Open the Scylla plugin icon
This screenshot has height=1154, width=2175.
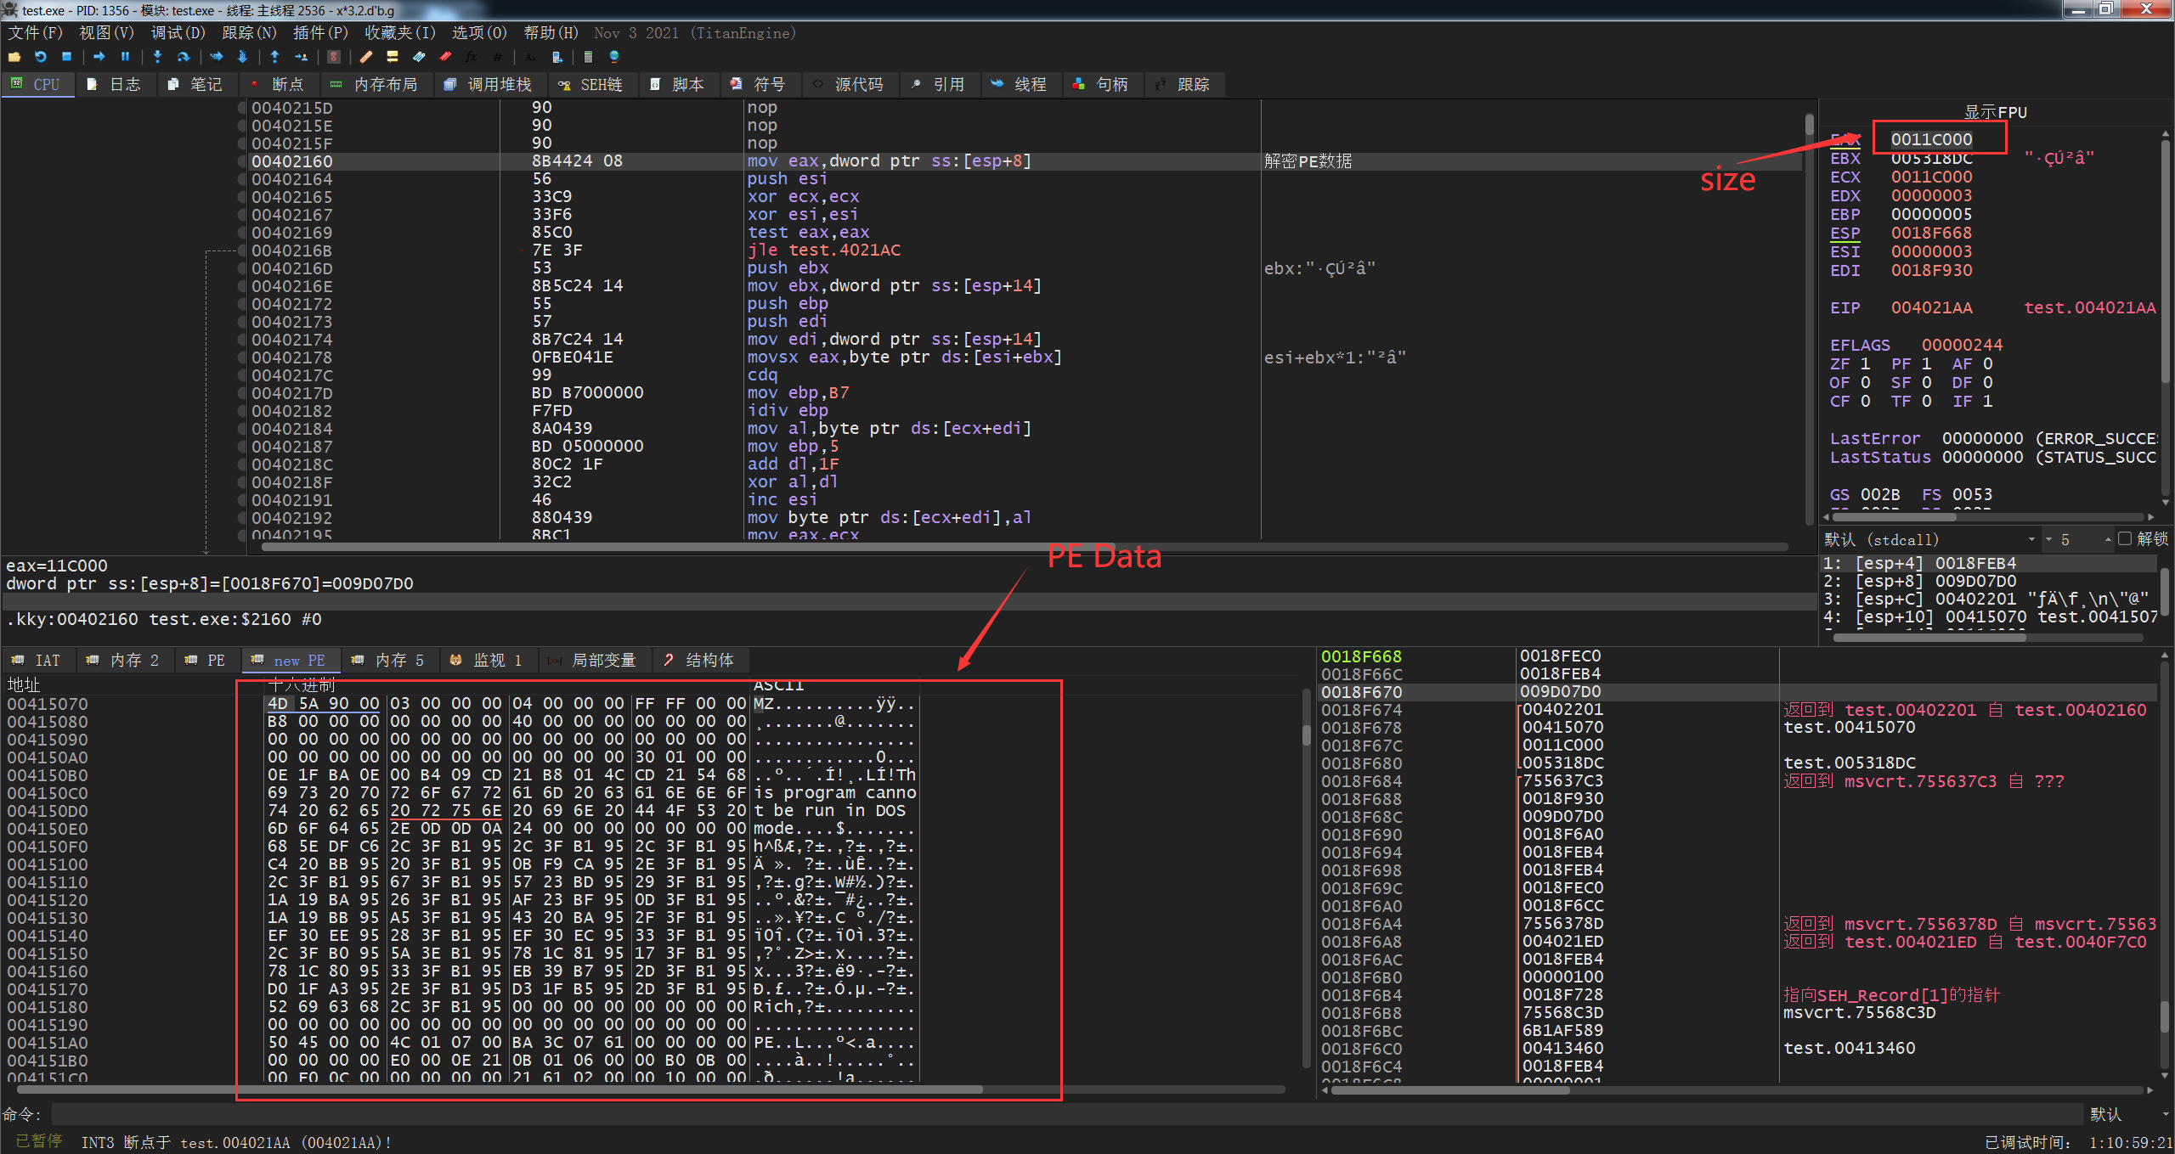pyautogui.click(x=334, y=57)
